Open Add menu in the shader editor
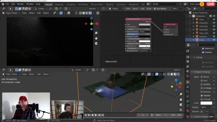This screenshot has width=217, height=122. 142,9
